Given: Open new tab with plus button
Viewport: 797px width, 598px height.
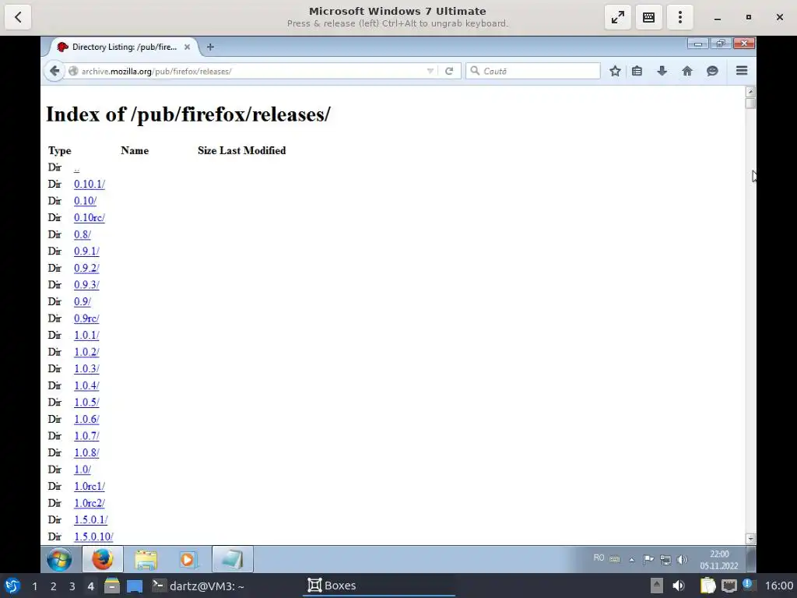Looking at the screenshot, I should tap(210, 47).
